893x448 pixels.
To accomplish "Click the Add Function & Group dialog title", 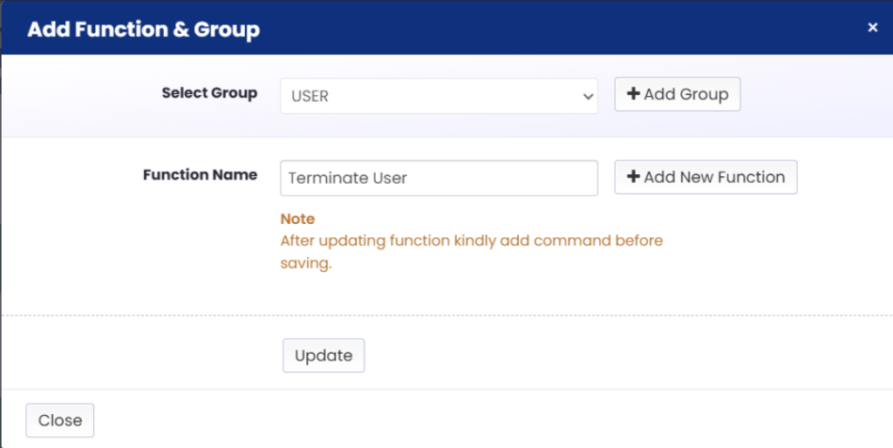I will [x=144, y=29].
